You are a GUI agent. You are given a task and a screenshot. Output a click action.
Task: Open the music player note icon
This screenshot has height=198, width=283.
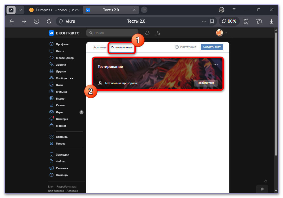158,33
